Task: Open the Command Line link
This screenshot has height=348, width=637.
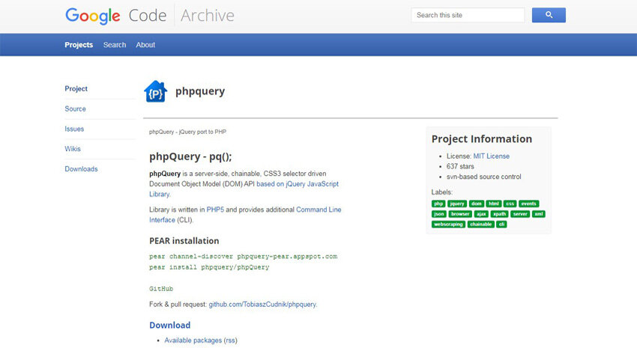Action: coord(318,210)
